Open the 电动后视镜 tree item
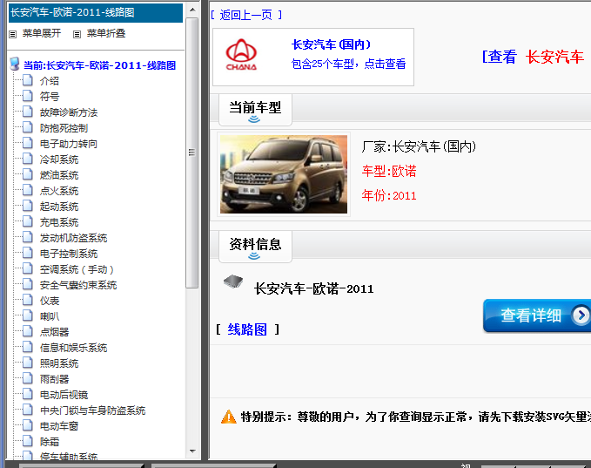 64,395
